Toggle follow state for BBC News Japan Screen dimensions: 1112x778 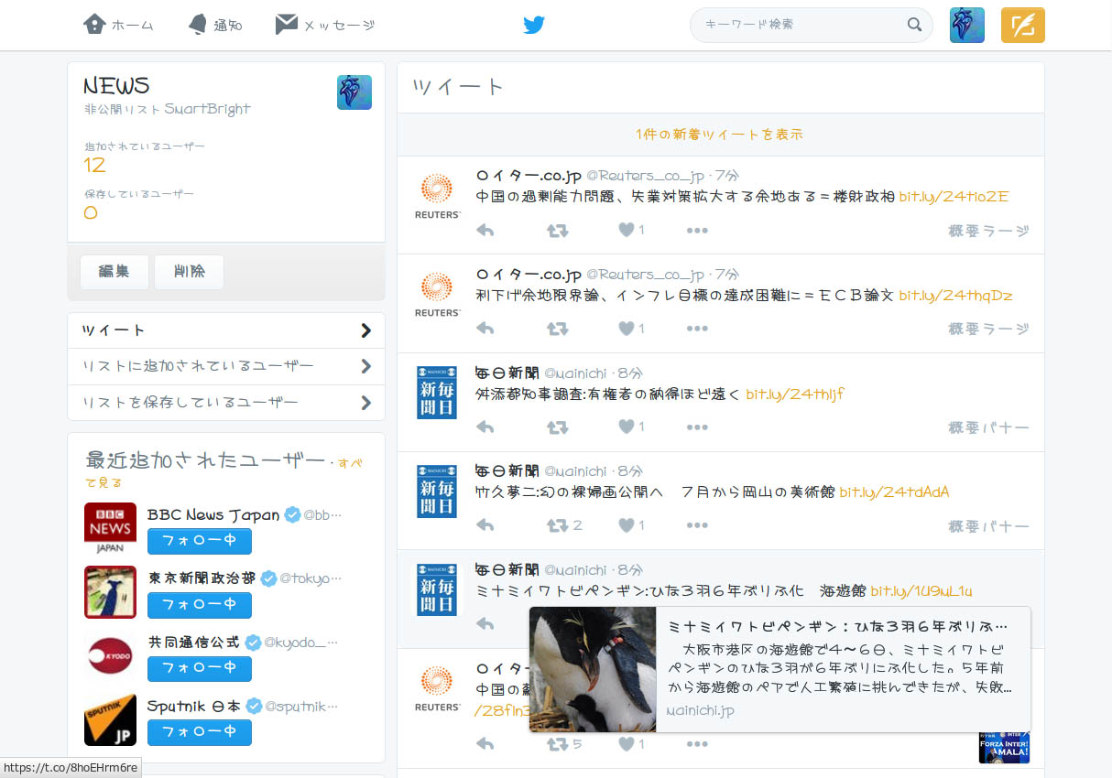(199, 541)
